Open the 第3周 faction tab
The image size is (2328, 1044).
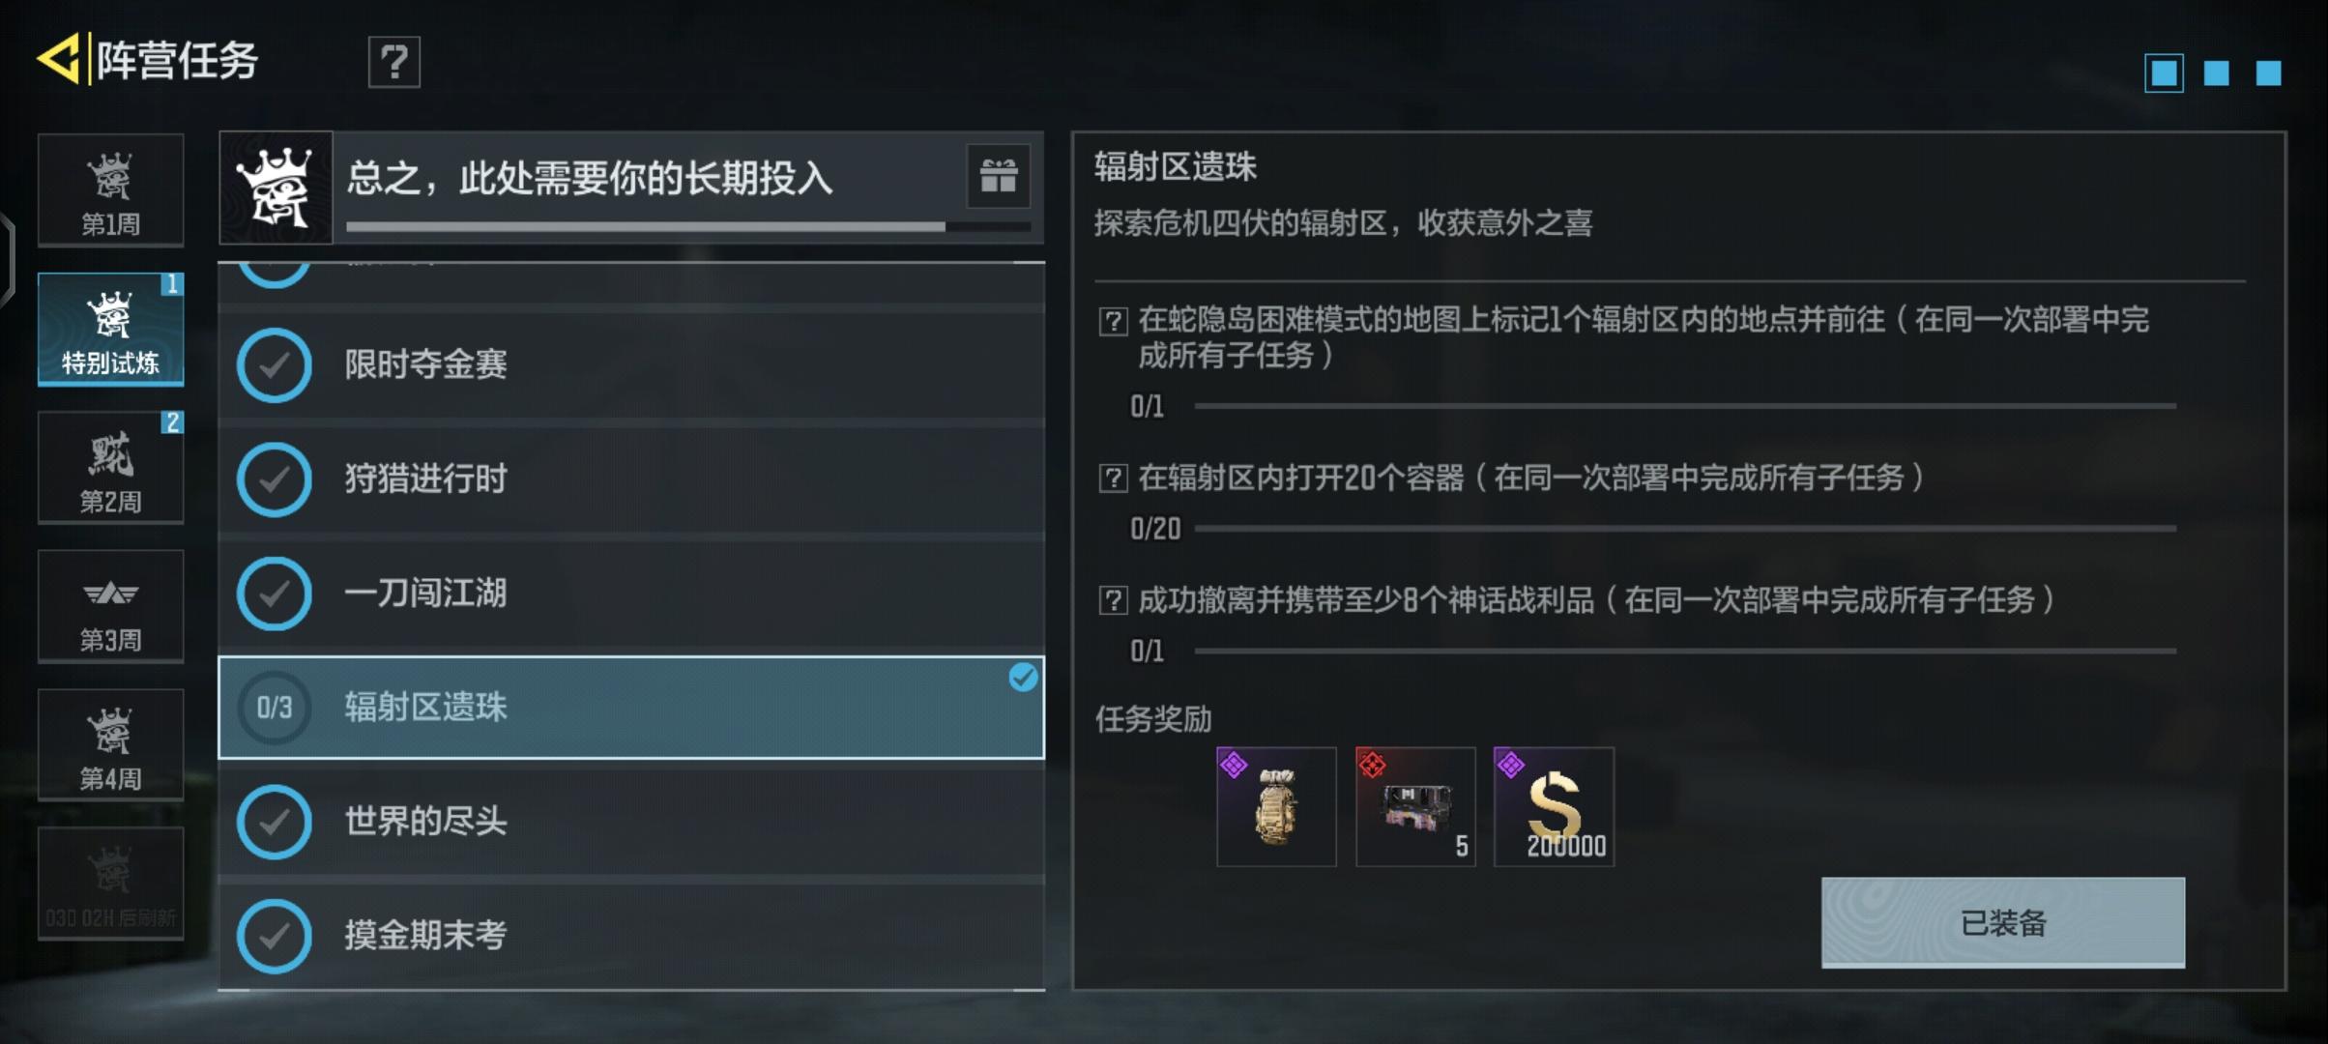tap(110, 606)
